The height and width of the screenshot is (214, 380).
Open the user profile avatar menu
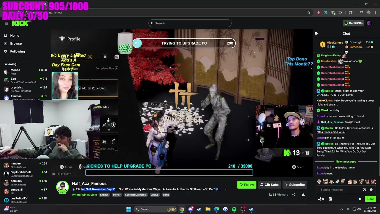point(369,23)
